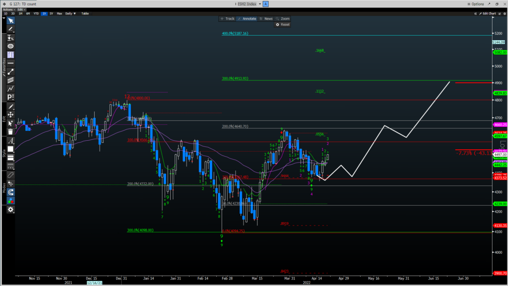The image size is (508, 286).
Task: Open the Actions dropdown menu
Action: point(9,10)
